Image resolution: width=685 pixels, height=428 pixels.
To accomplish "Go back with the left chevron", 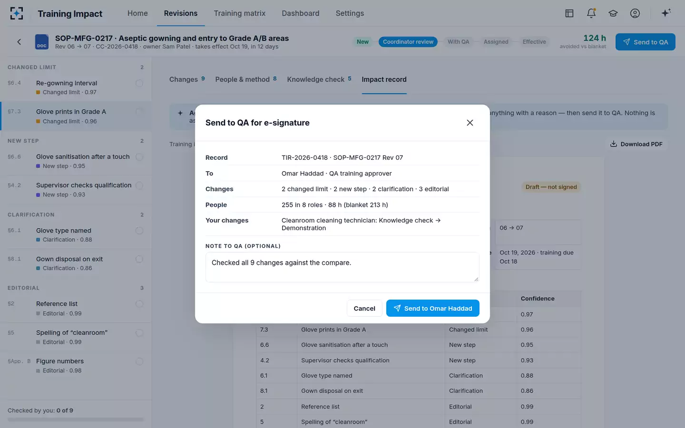I will [x=19, y=42].
